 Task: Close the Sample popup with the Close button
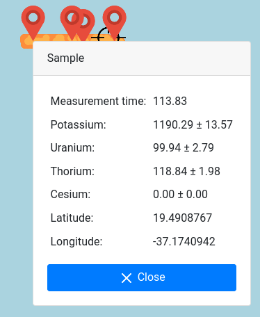[142, 277]
